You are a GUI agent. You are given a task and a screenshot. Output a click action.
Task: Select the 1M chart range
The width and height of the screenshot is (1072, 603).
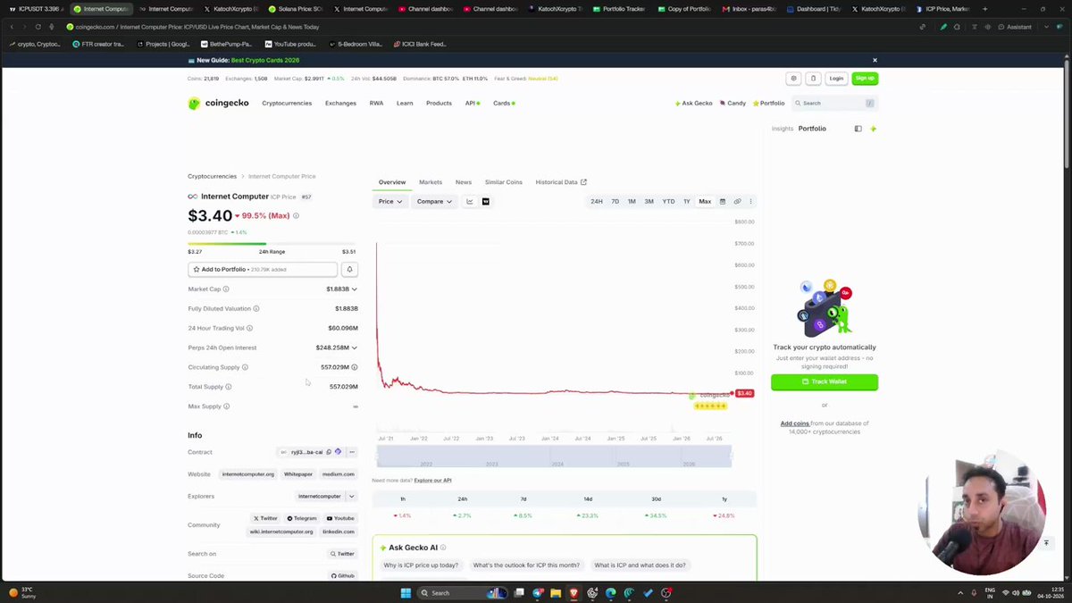(632, 201)
